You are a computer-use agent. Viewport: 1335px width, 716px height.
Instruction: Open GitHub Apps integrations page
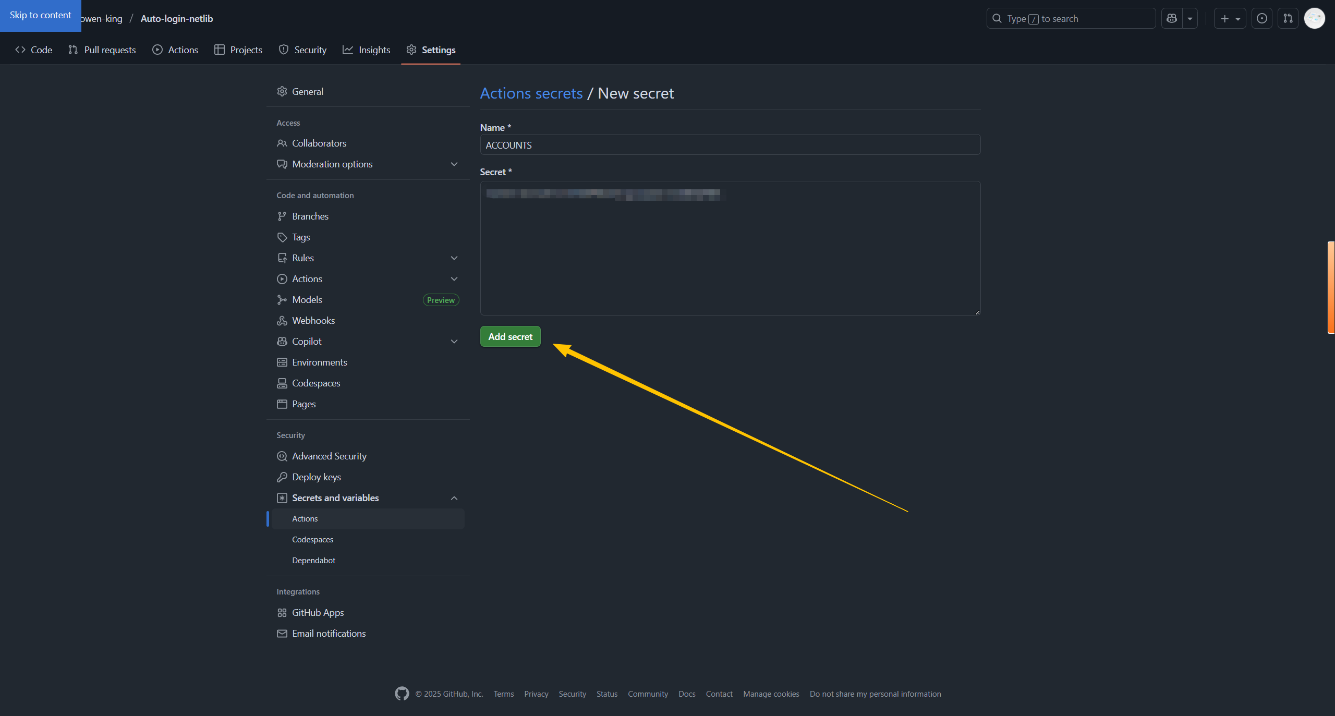[318, 613]
